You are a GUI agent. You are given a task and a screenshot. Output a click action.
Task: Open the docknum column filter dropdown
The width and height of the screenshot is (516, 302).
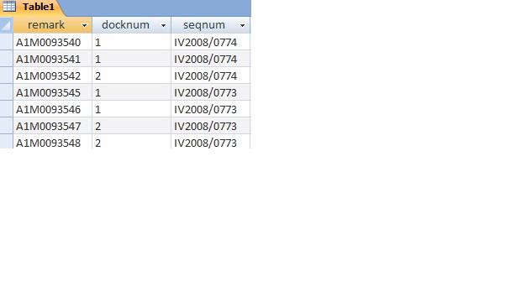point(163,25)
